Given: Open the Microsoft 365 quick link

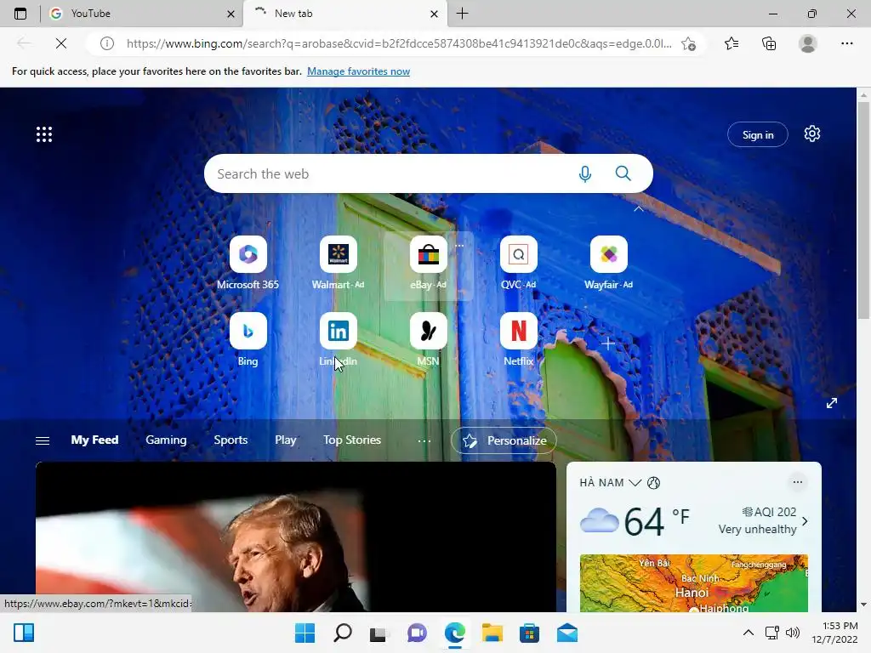Looking at the screenshot, I should point(248,263).
